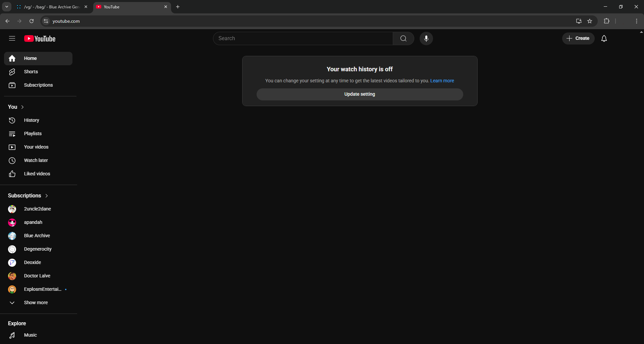Open the browser extensions puzzle icon
The image size is (644, 344).
point(606,21)
